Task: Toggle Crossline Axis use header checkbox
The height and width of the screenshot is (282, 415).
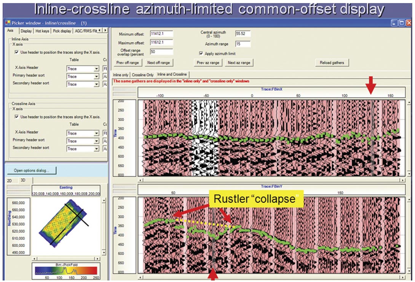Action: point(17,117)
